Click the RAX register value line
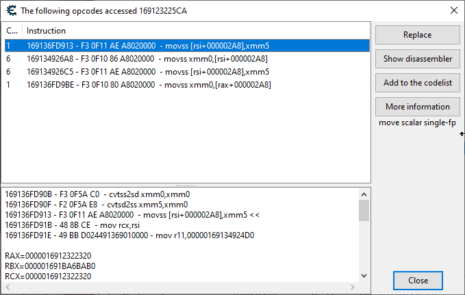Image resolution: width=465 pixels, height=295 pixels. click(48, 256)
